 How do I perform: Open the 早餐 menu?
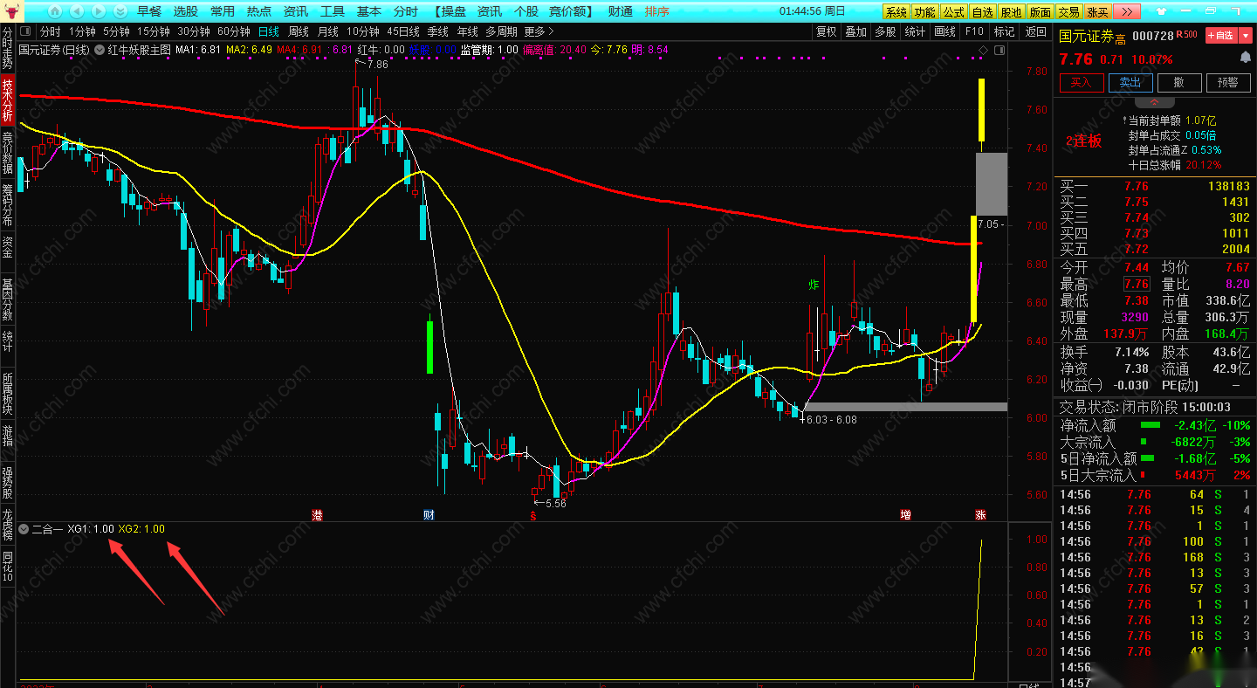(149, 11)
